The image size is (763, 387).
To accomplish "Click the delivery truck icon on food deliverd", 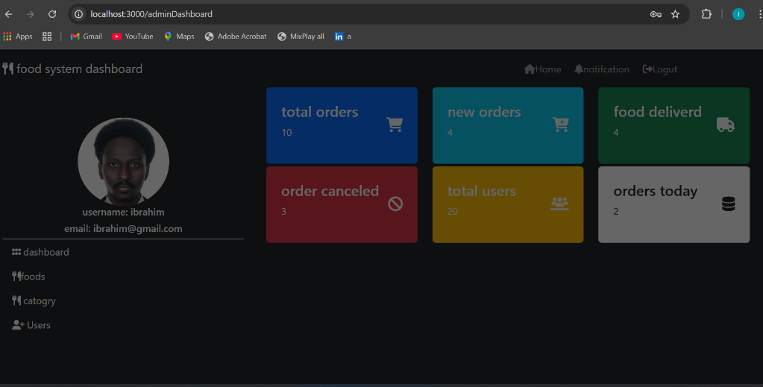I will click(726, 125).
